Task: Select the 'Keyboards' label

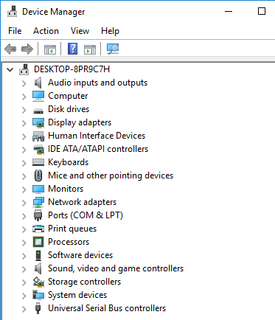Action: (x=68, y=162)
